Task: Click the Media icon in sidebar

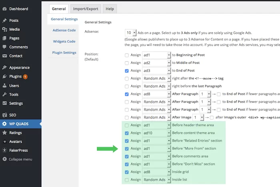Action: tap(4, 29)
